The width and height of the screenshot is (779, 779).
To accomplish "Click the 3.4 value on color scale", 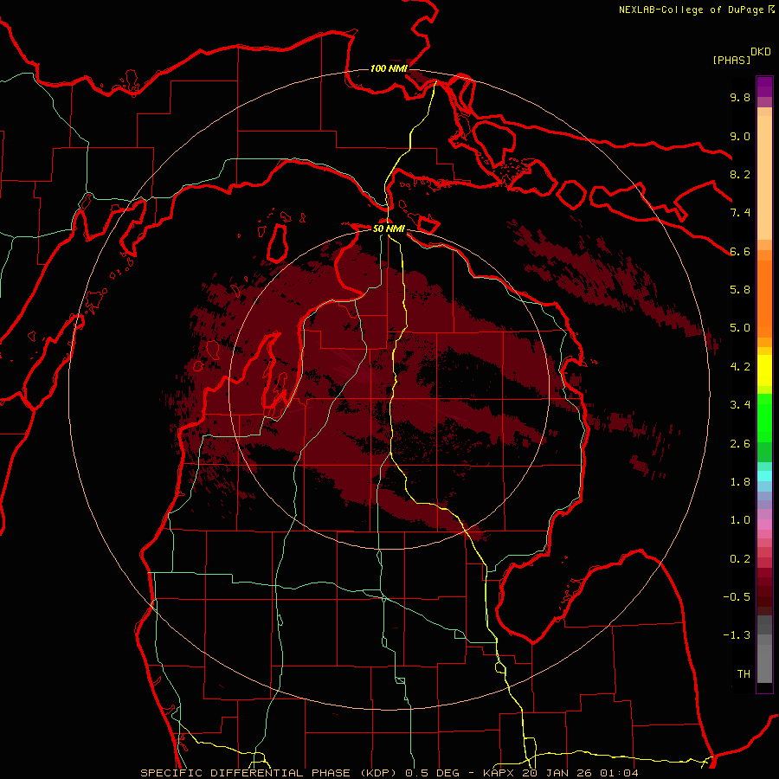I will coord(740,405).
